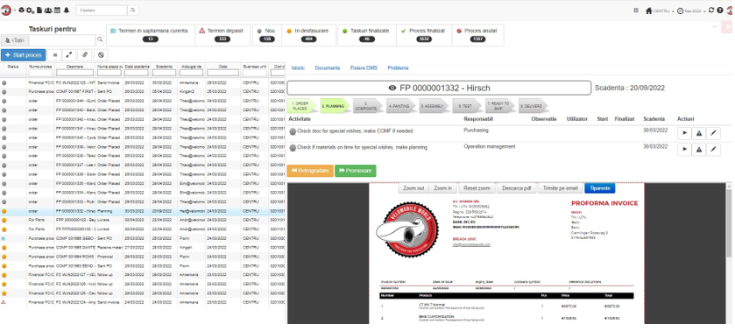This screenshot has width=735, height=331.
Task: Open the Fisiere DMS tab
Action: coord(364,68)
